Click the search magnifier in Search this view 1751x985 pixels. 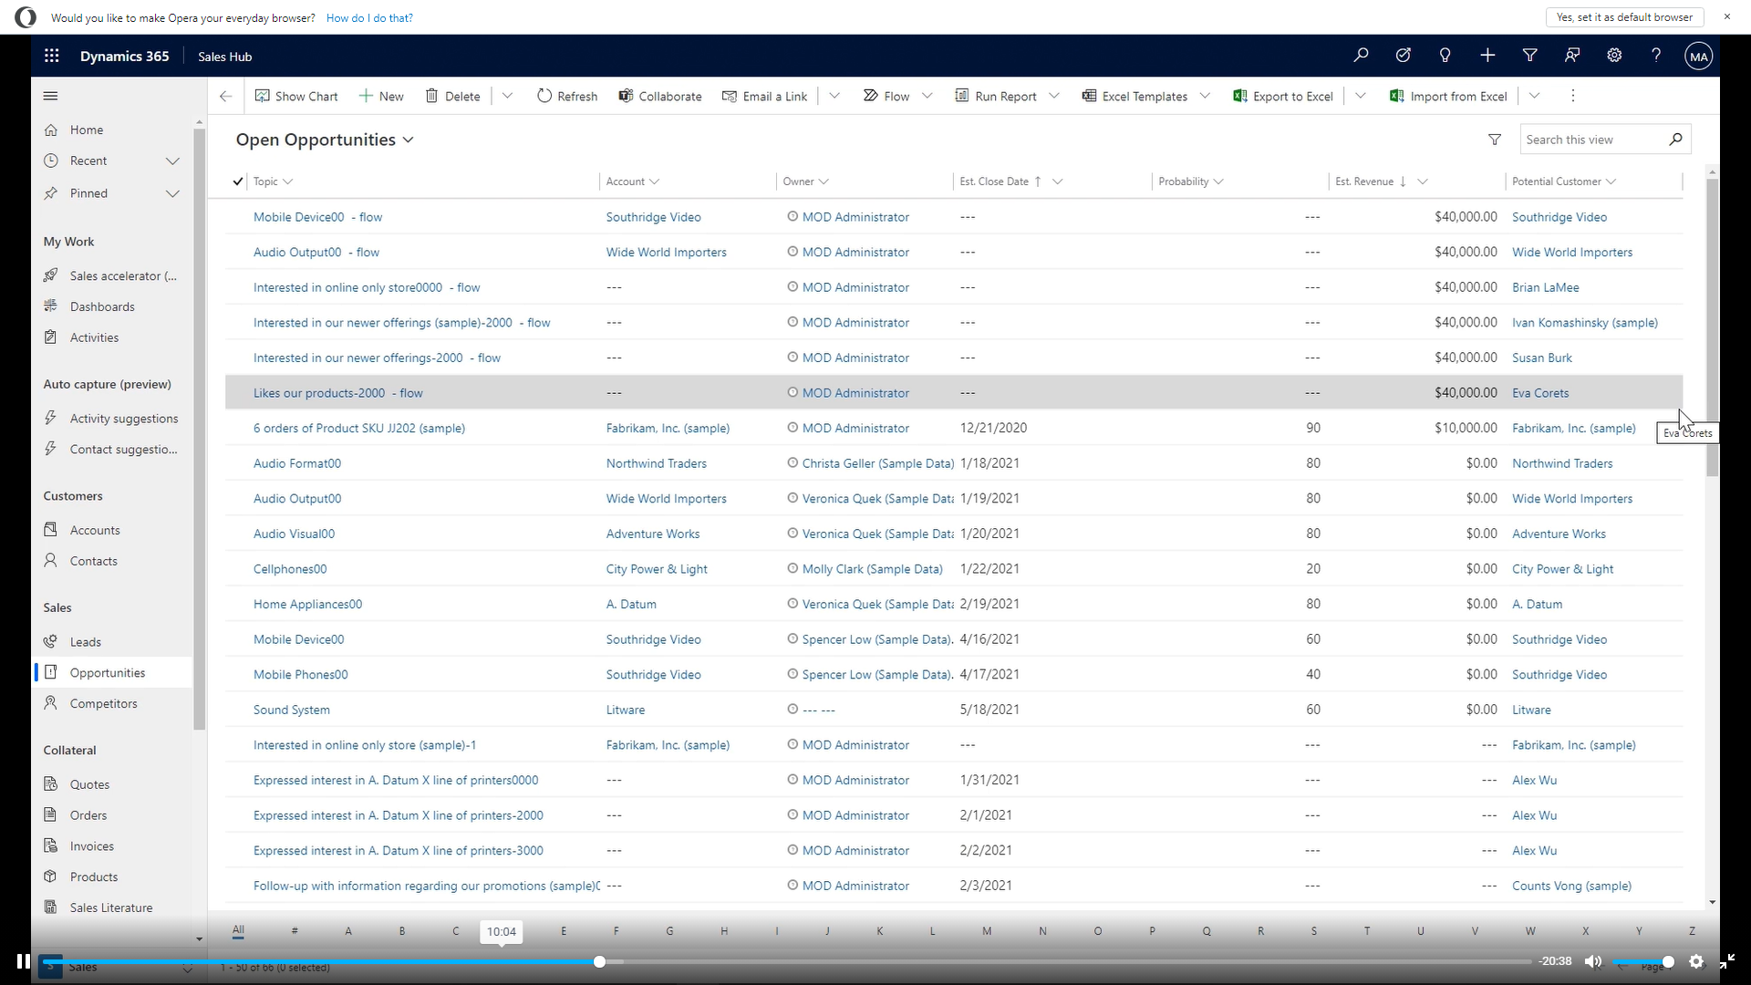(1675, 140)
